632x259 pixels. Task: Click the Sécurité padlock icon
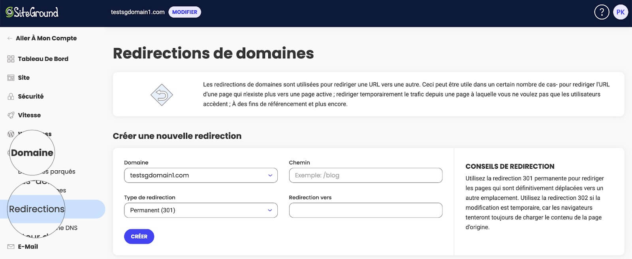pyautogui.click(x=11, y=96)
